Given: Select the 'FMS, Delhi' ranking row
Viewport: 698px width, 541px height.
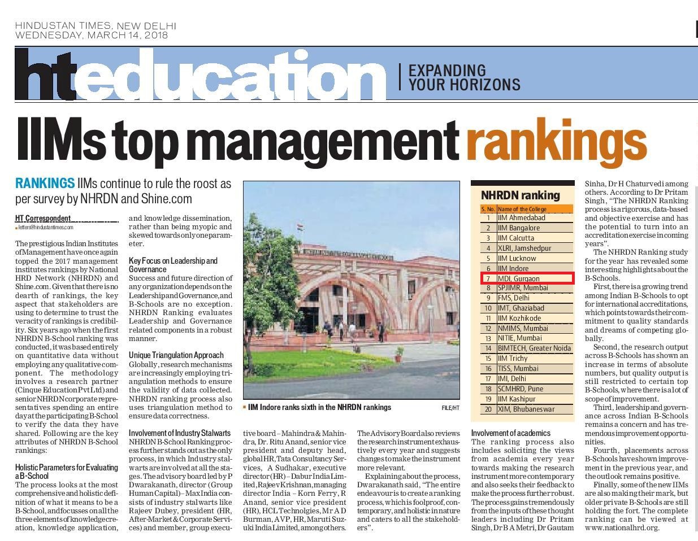Looking at the screenshot, I should [527, 298].
